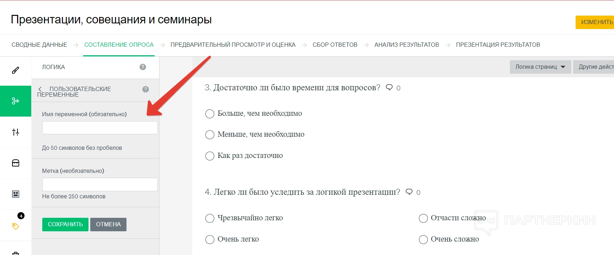
Task: Open the brush design icon in sidebar
Action: pyautogui.click(x=16, y=70)
